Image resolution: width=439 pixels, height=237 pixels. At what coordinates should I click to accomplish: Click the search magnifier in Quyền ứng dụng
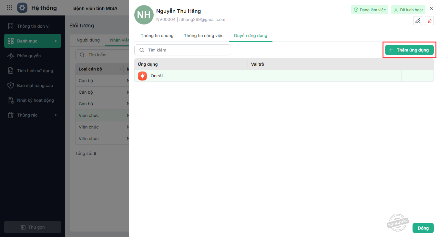141,50
